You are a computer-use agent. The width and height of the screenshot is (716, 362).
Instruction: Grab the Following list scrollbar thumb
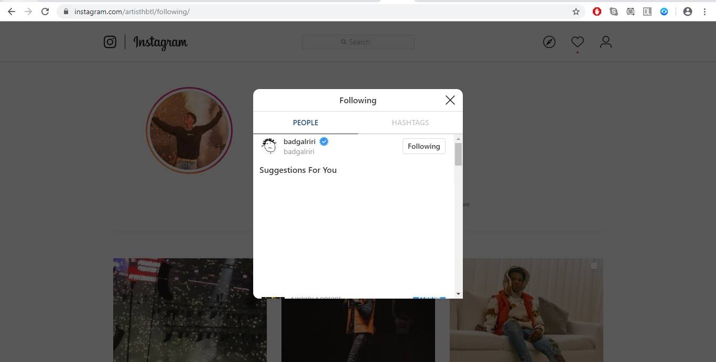tap(459, 154)
